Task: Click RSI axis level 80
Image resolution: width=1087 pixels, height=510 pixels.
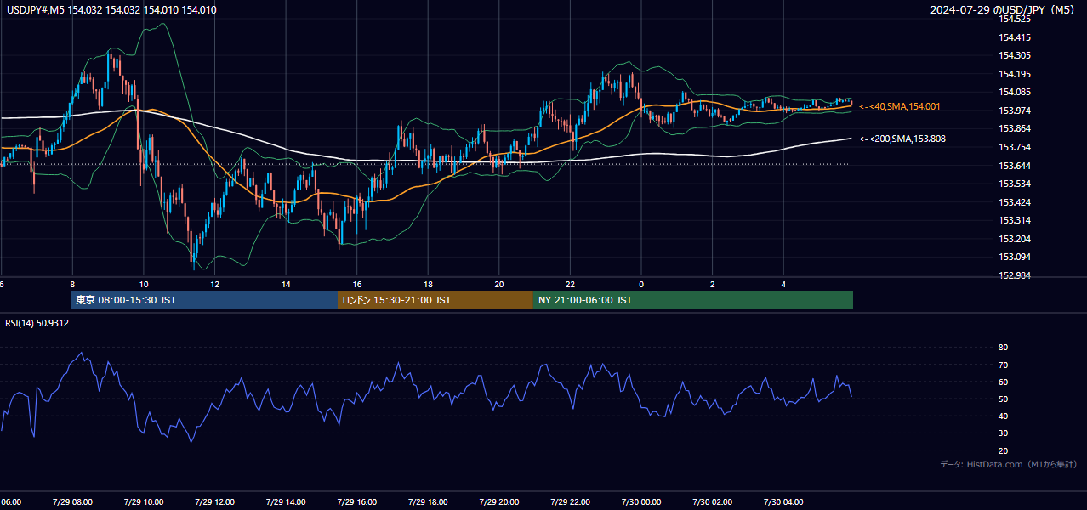Action: point(1003,348)
